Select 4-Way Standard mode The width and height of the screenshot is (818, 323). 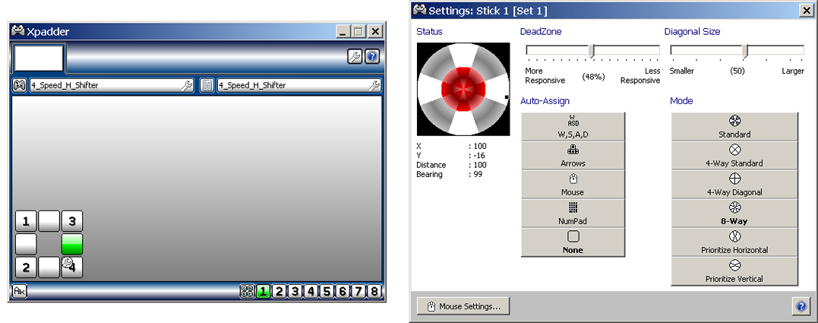pyautogui.click(x=734, y=155)
